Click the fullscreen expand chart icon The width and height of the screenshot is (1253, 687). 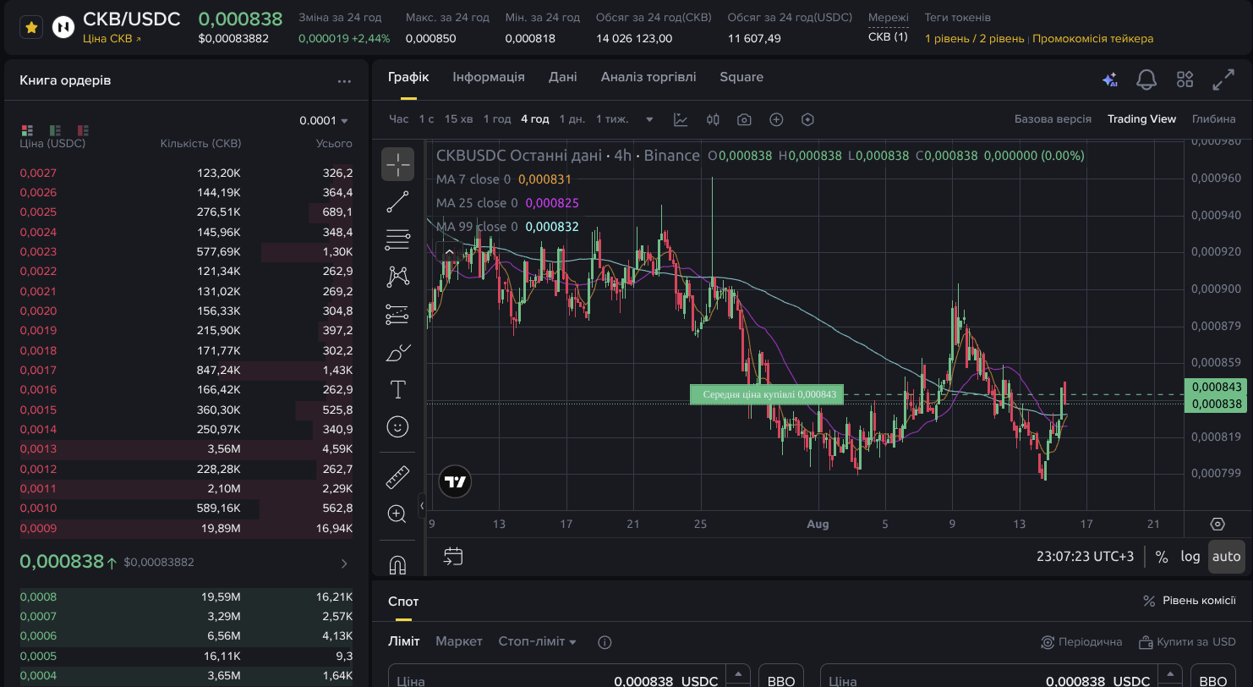pyautogui.click(x=1223, y=80)
